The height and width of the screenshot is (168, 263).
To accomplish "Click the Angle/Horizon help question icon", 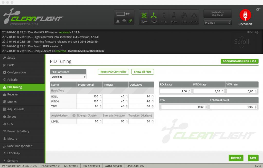I will click(x=74, y=116).
